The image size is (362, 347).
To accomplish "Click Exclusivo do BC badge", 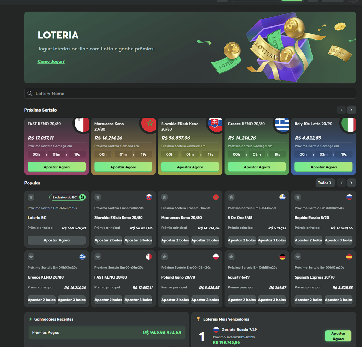I will click(x=68, y=197).
